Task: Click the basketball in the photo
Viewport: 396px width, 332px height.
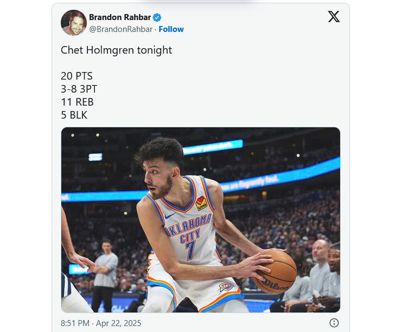Action: [276, 272]
